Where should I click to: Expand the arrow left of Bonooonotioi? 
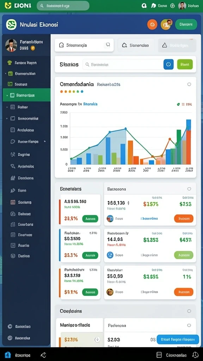point(7,118)
